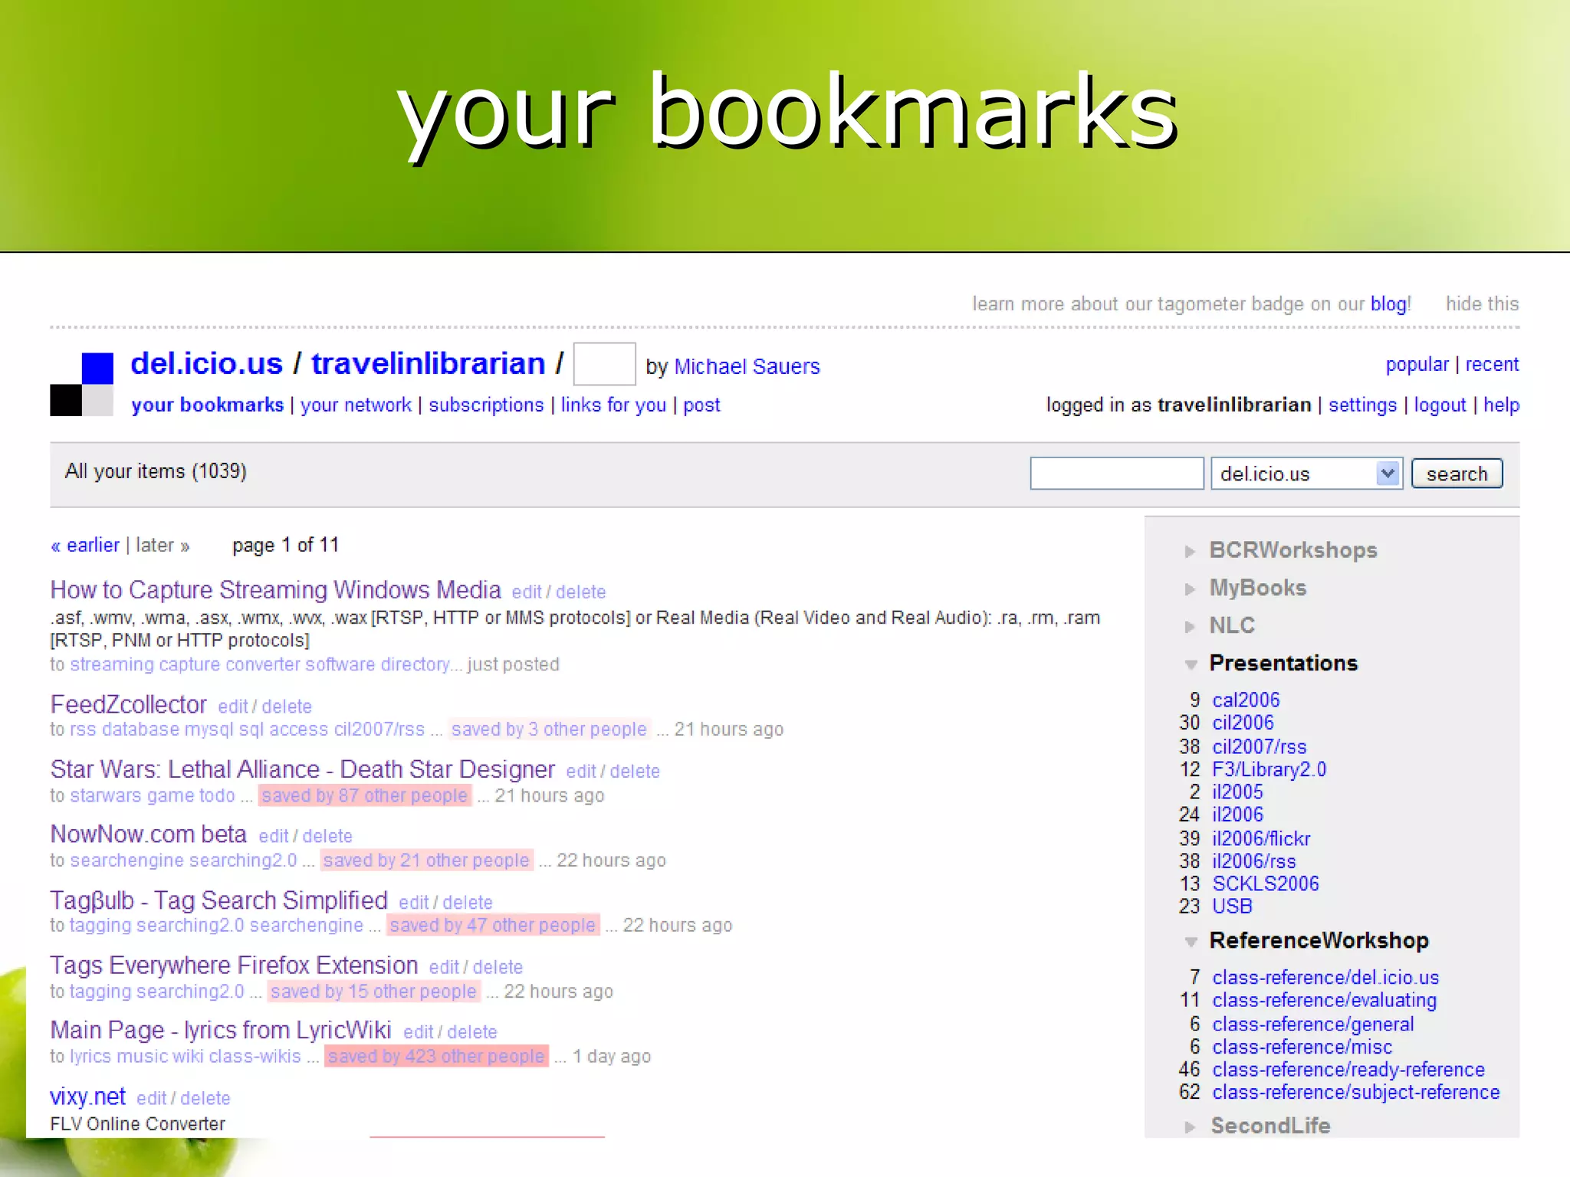Edit the NowNow.com beta bookmark
Image resolution: width=1570 pixels, height=1177 pixels.
(274, 837)
